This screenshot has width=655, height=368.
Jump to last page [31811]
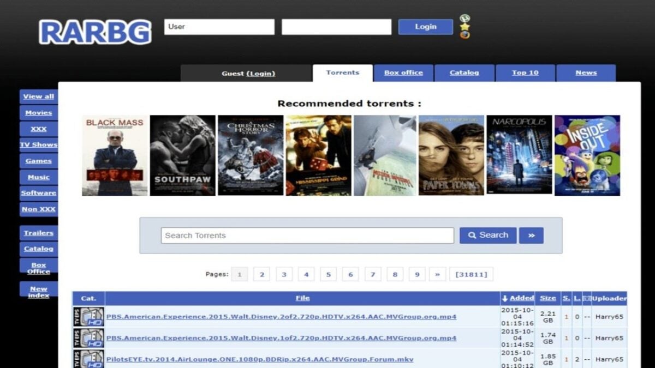471,274
